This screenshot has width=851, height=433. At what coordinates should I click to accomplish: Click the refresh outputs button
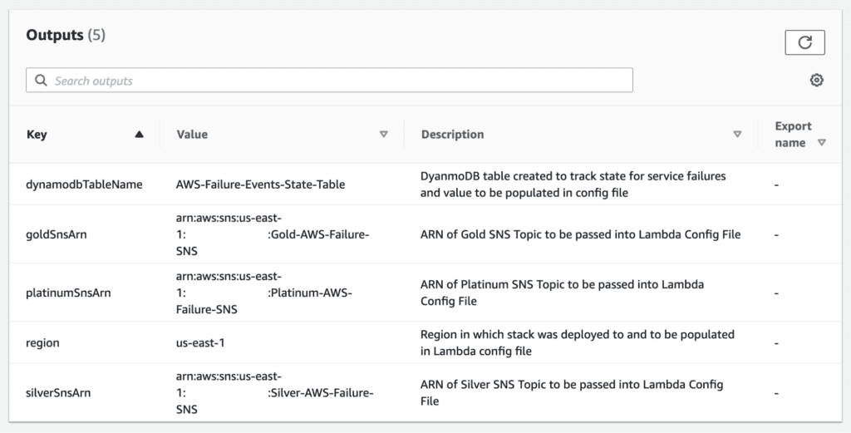point(804,42)
